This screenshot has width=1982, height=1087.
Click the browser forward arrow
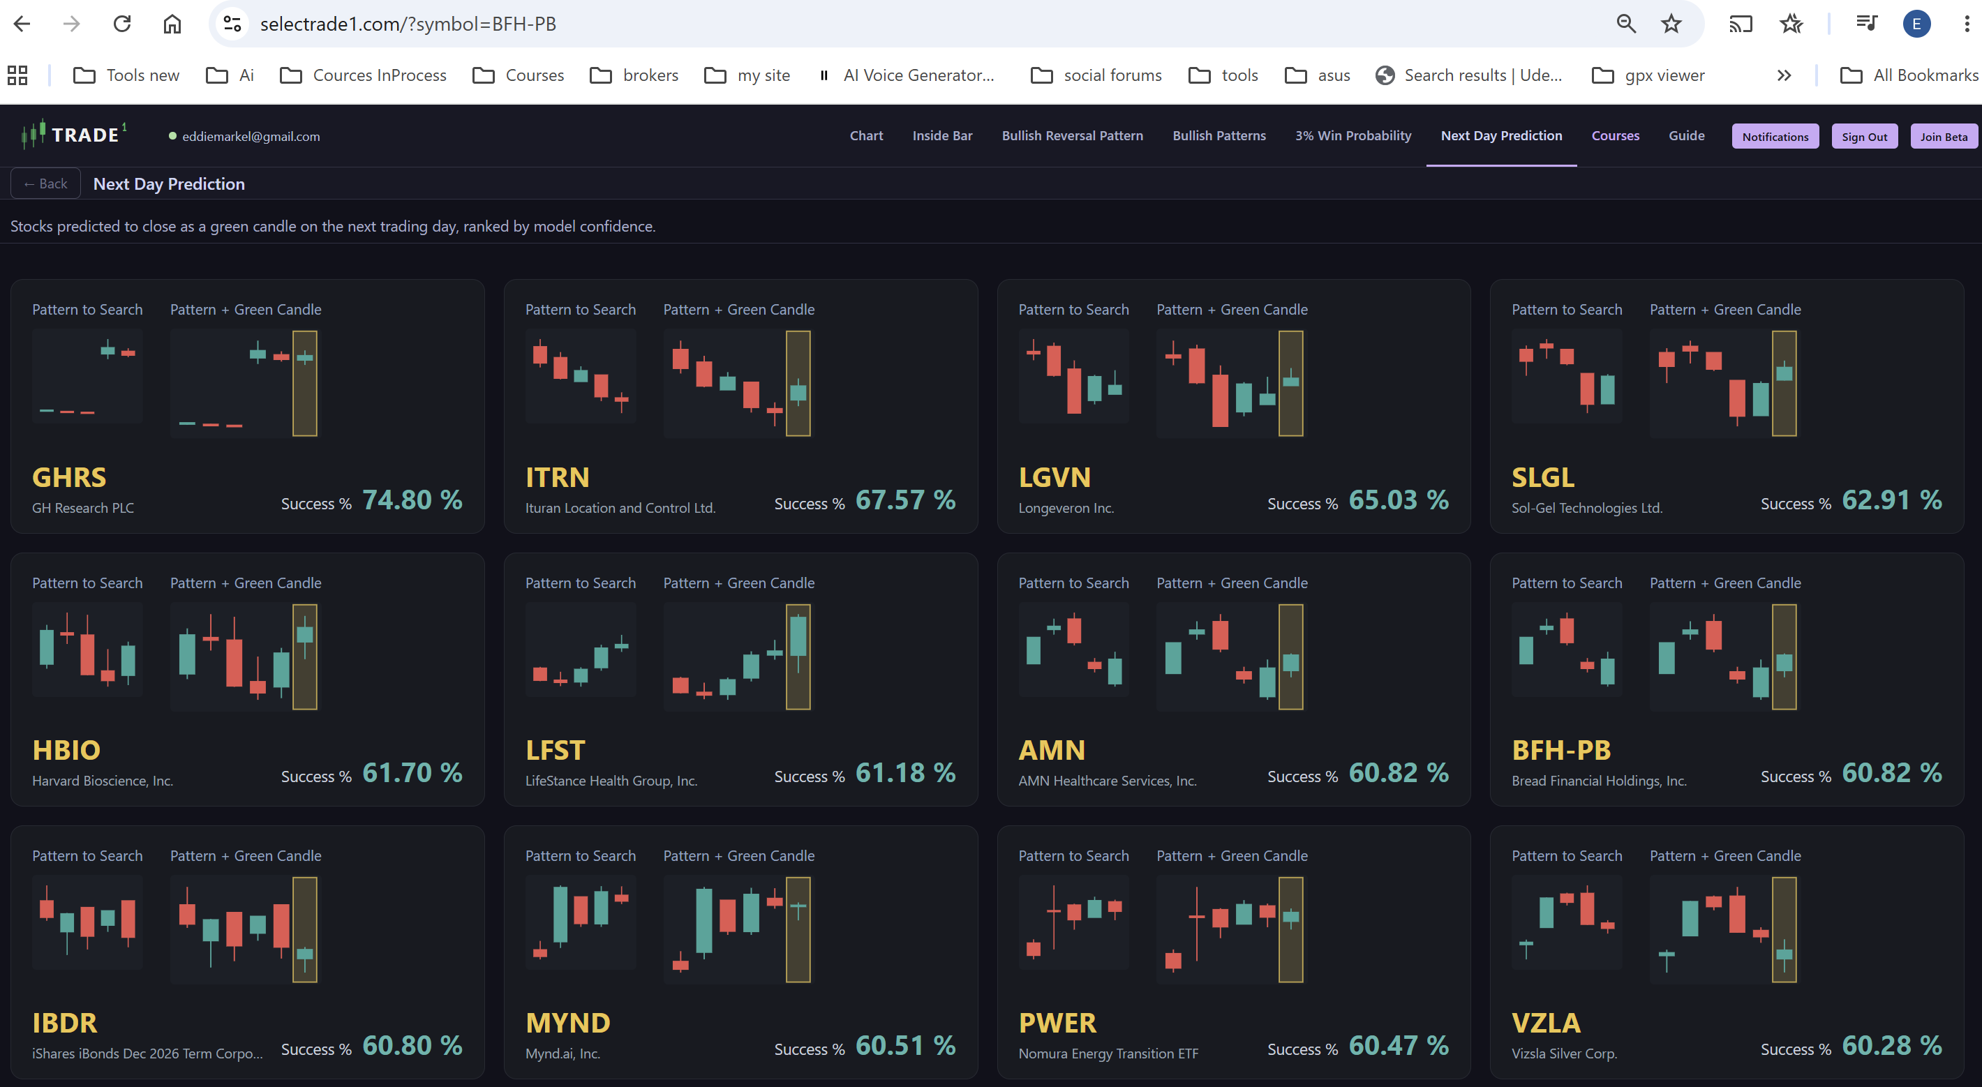(72, 24)
